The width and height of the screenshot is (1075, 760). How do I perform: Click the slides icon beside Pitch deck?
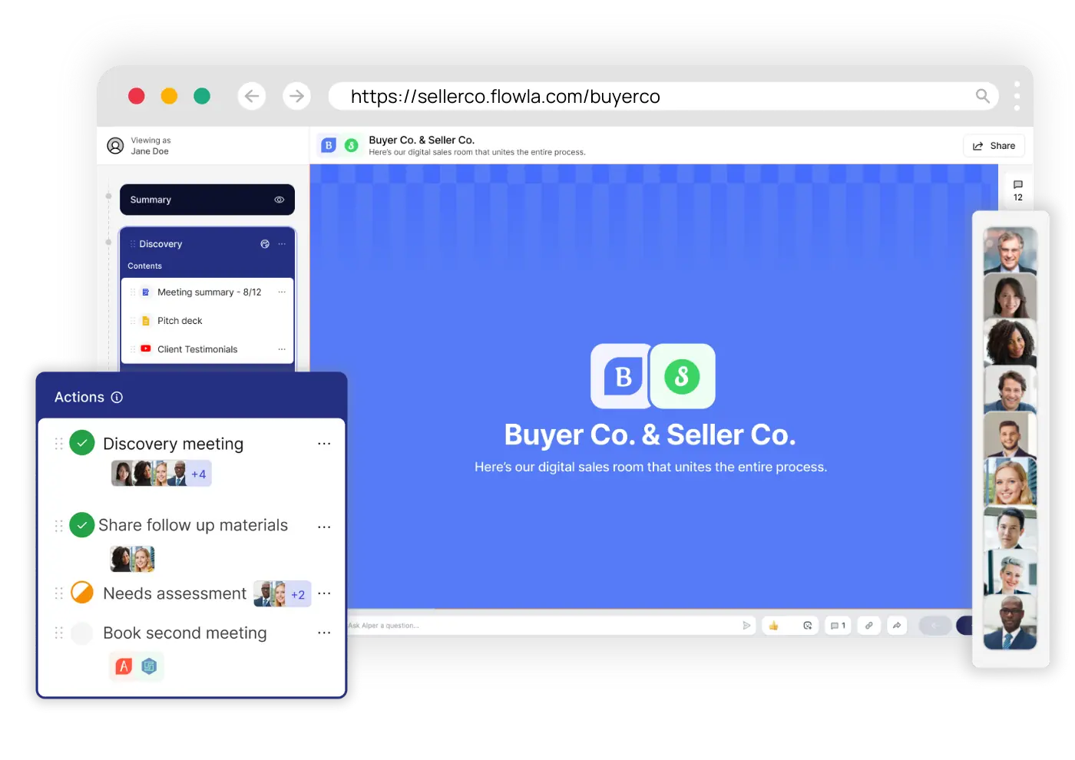tap(146, 321)
